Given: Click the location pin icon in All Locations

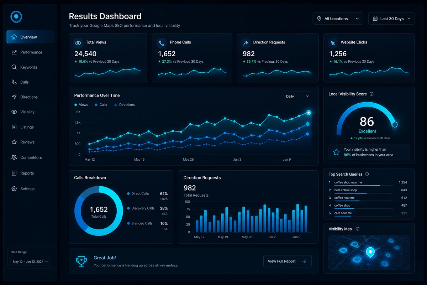Looking at the screenshot, I should [319, 19].
